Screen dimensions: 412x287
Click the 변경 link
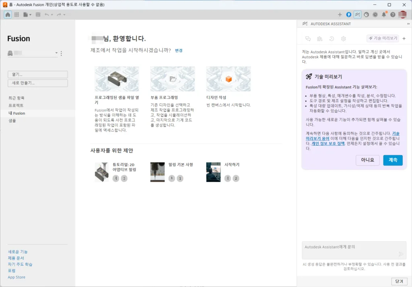(179, 51)
